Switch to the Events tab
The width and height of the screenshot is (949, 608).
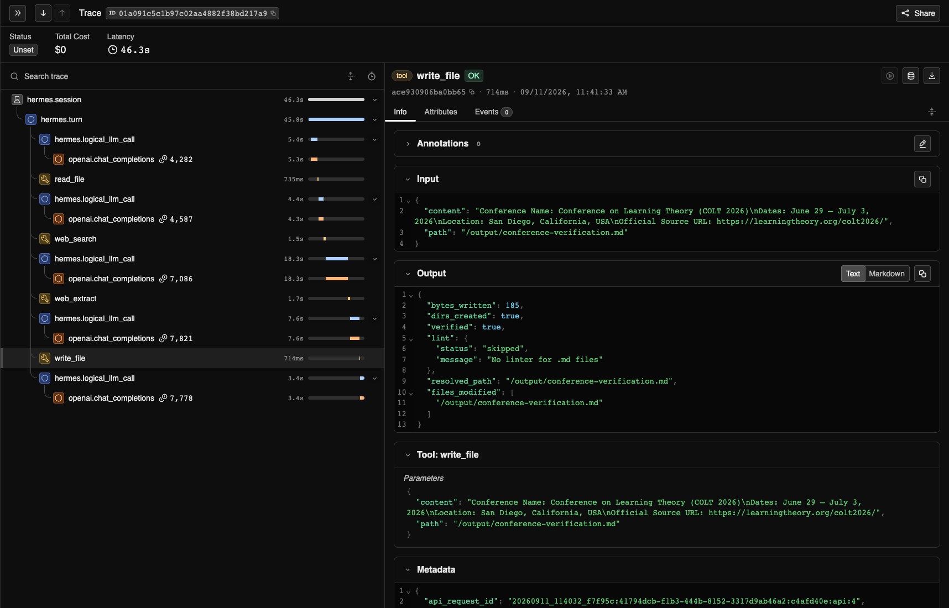(493, 112)
